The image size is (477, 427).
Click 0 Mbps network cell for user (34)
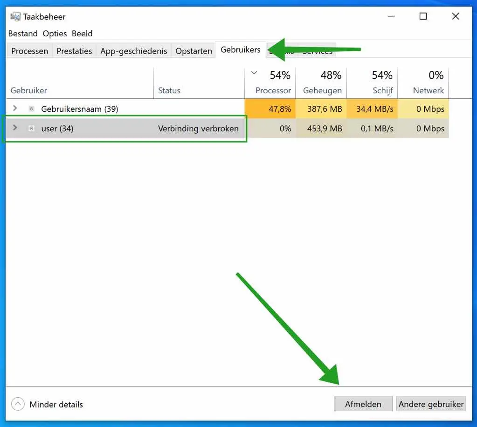click(423, 129)
